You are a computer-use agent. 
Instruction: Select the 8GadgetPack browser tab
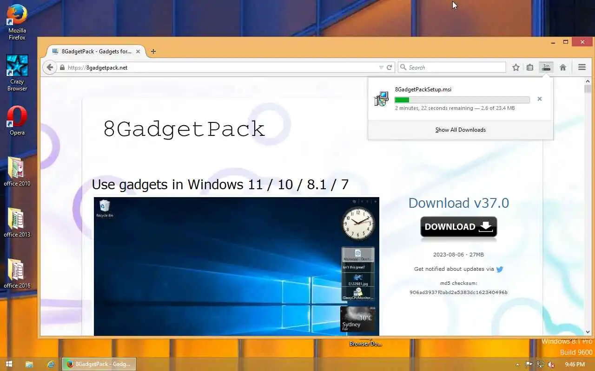point(97,51)
